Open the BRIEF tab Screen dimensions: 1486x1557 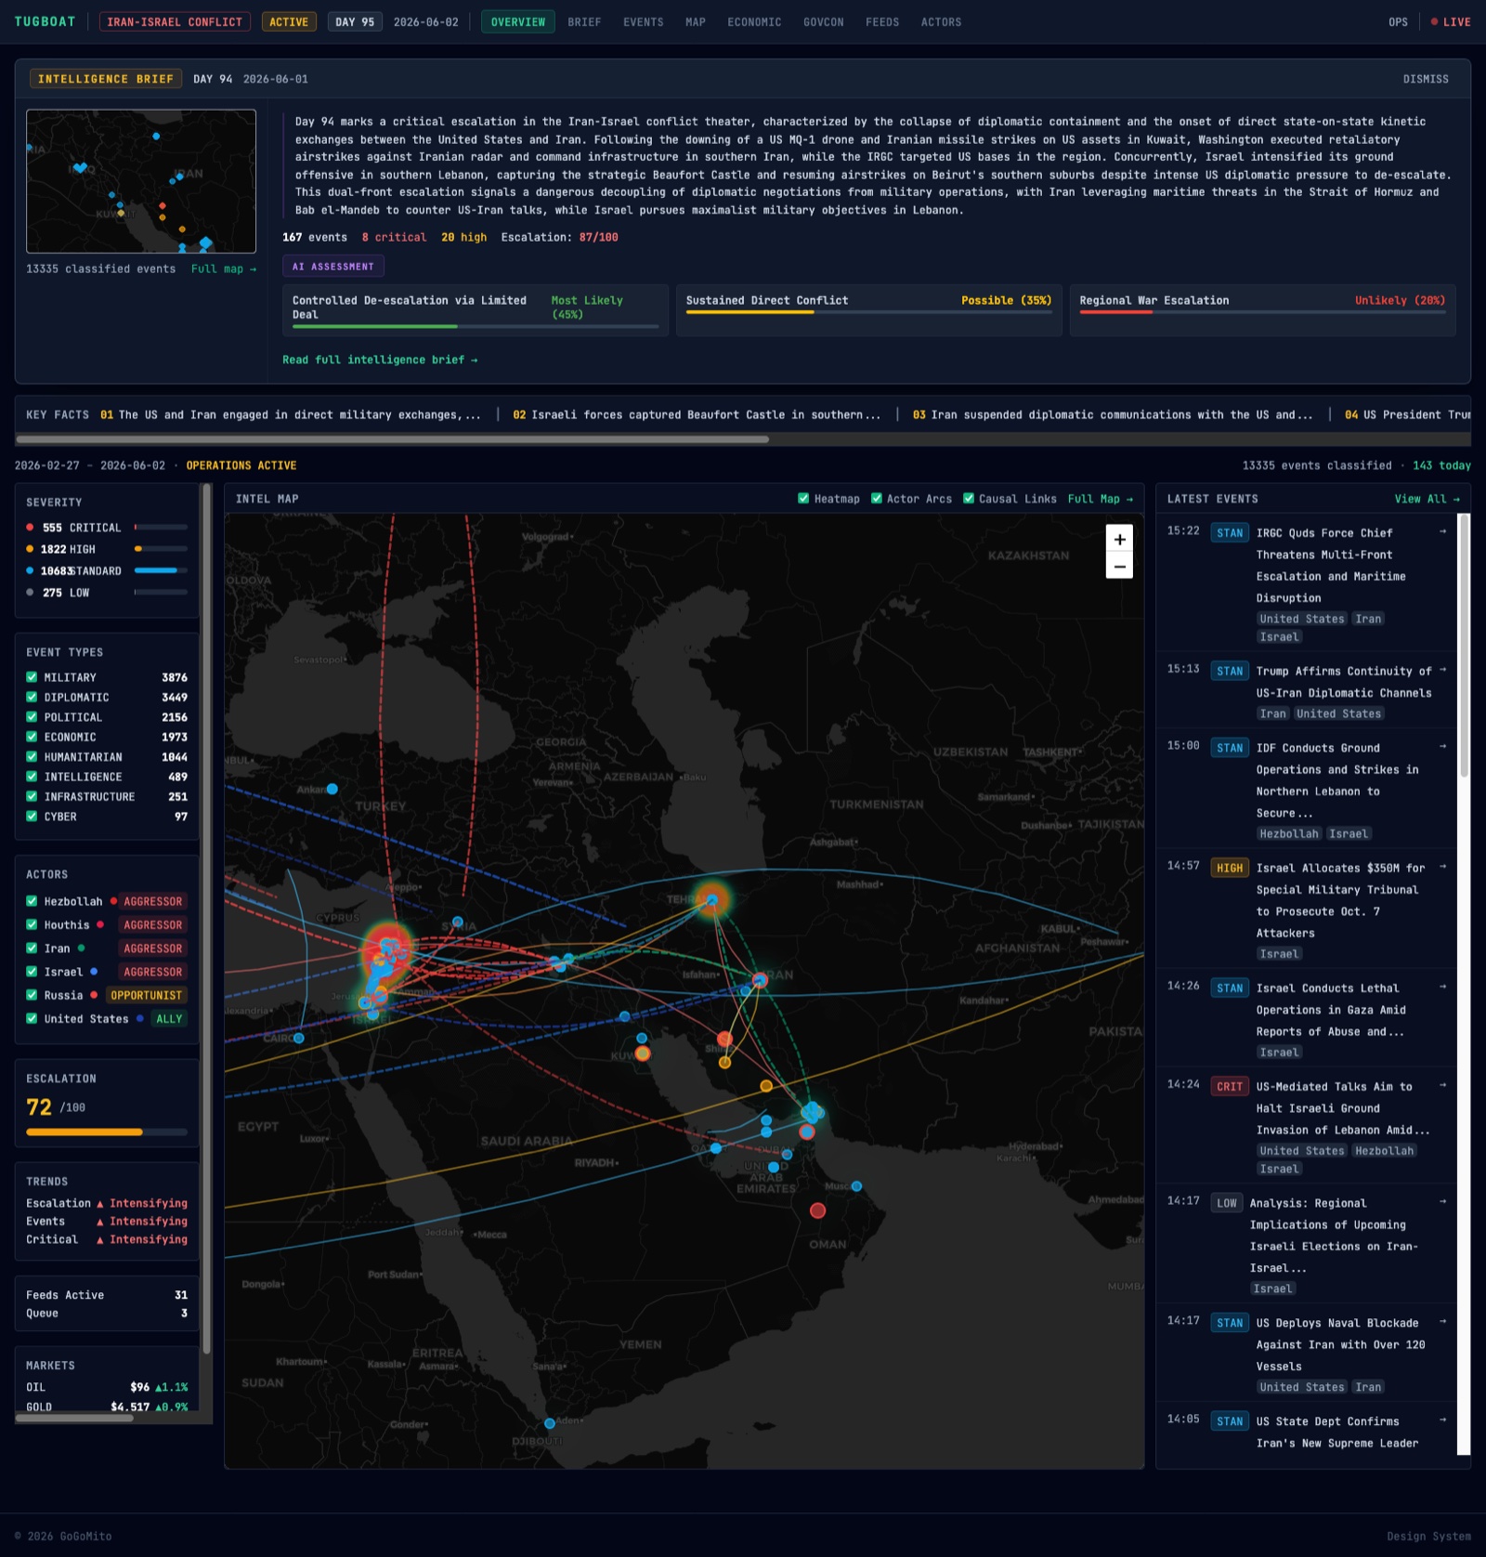click(x=584, y=21)
